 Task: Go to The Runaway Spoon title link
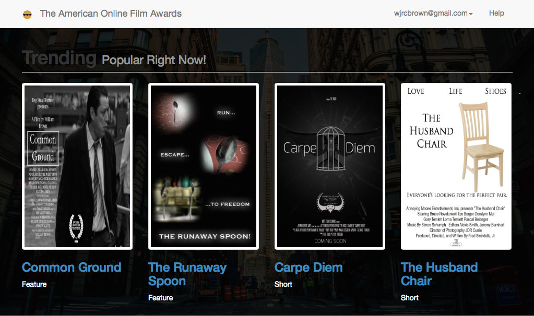(x=187, y=274)
